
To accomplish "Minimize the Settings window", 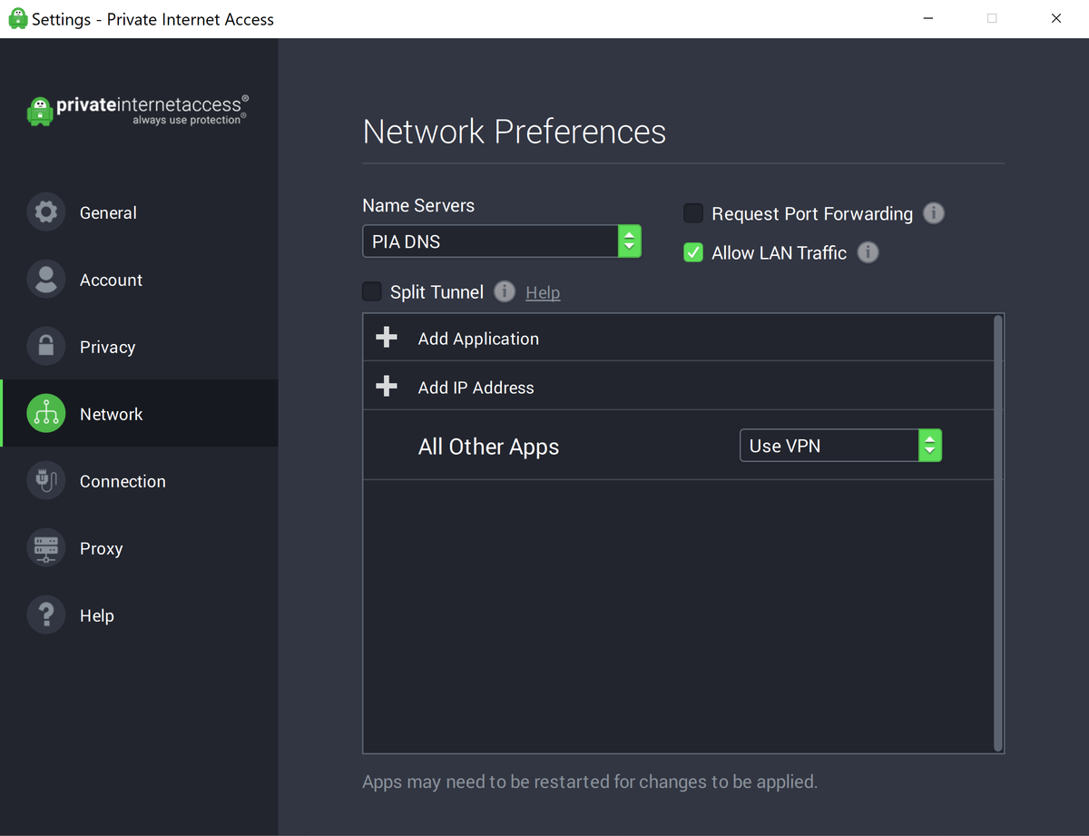I will tap(928, 18).
